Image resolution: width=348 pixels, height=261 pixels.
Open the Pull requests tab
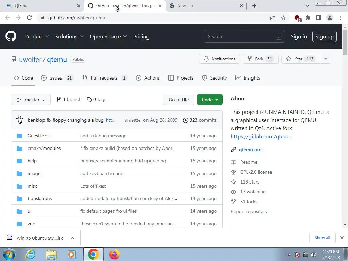(105, 78)
